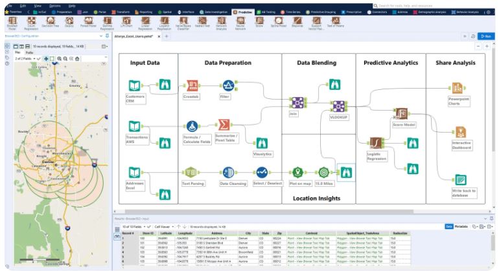Select the Decision Tree tool
Viewport: 499px width, 271px height.
(51, 22)
